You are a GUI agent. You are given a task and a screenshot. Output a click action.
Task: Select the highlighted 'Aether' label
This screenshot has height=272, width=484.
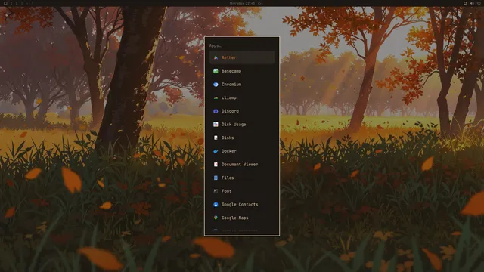coord(229,57)
